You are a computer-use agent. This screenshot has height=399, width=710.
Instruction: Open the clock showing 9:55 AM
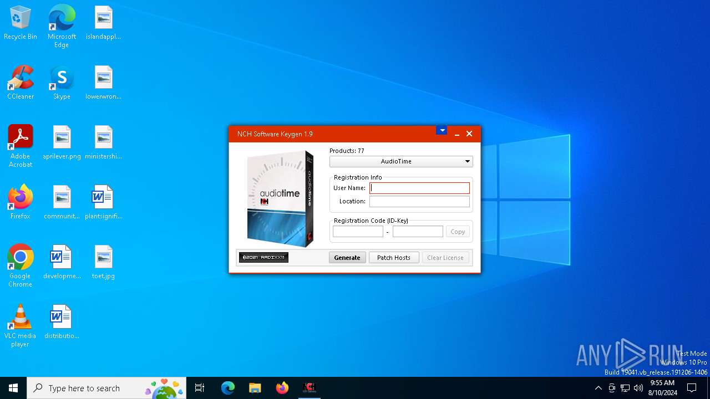(x=662, y=388)
